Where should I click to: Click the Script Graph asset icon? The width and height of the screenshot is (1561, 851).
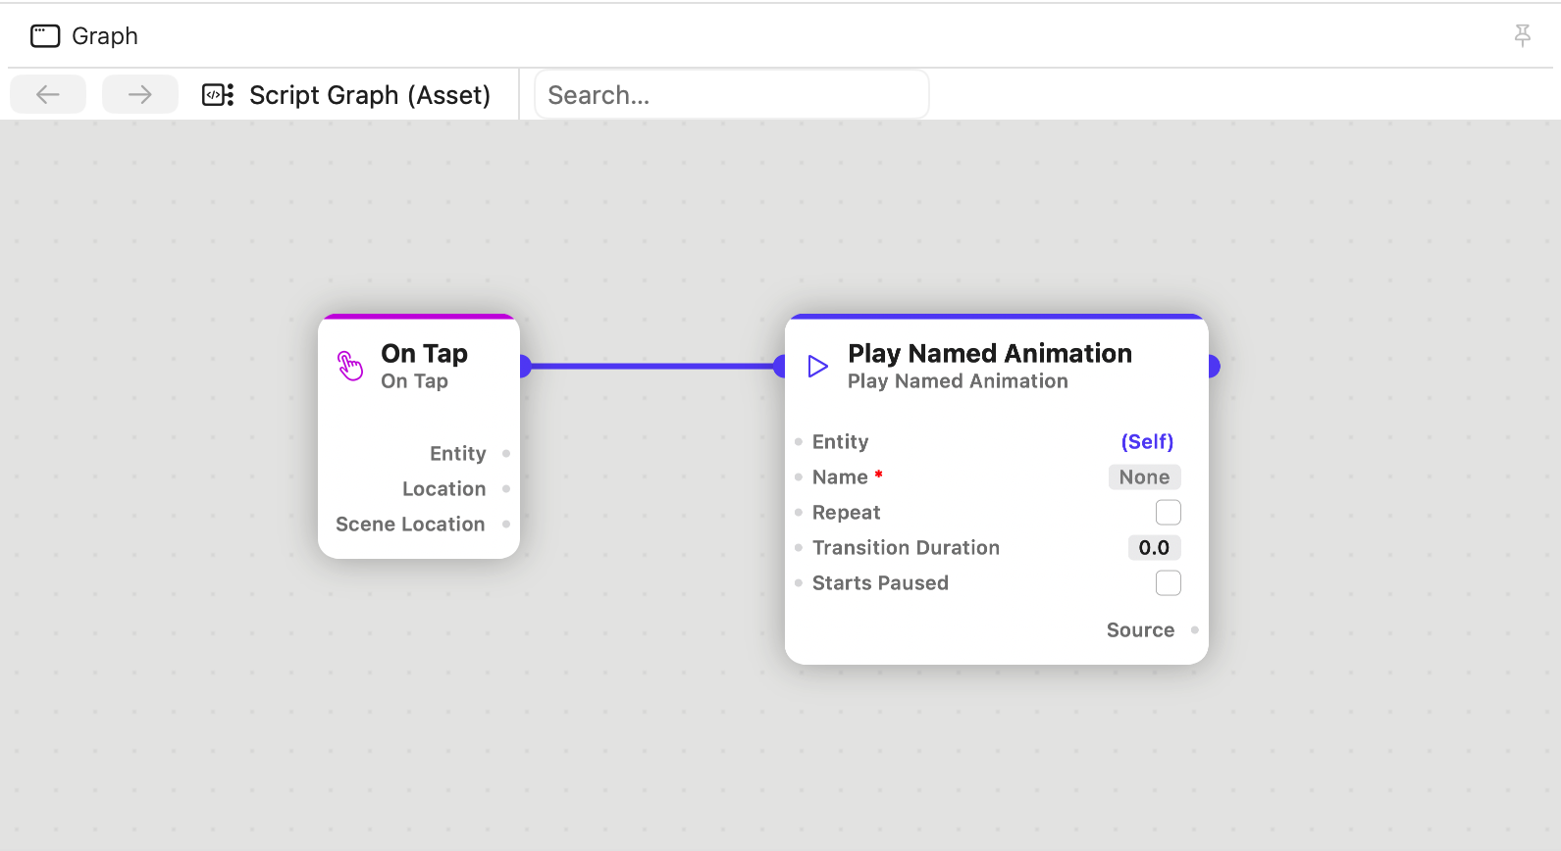pyautogui.click(x=218, y=95)
